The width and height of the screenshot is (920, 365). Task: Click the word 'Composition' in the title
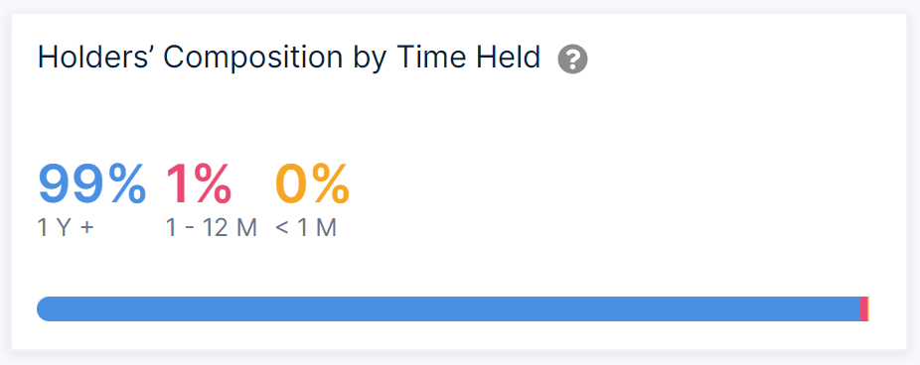click(253, 59)
